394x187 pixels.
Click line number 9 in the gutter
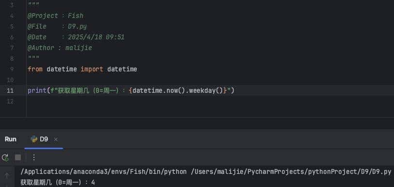(12, 69)
